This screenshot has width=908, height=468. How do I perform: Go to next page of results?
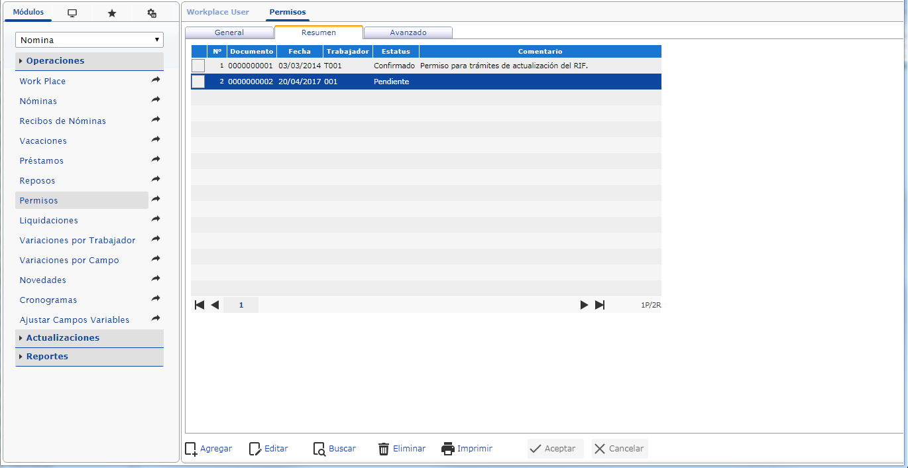[584, 305]
